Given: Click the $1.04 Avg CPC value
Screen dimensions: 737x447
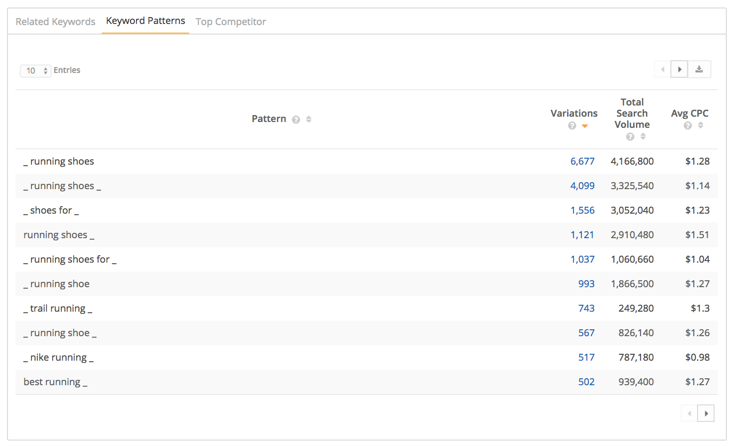Looking at the screenshot, I should tap(698, 259).
